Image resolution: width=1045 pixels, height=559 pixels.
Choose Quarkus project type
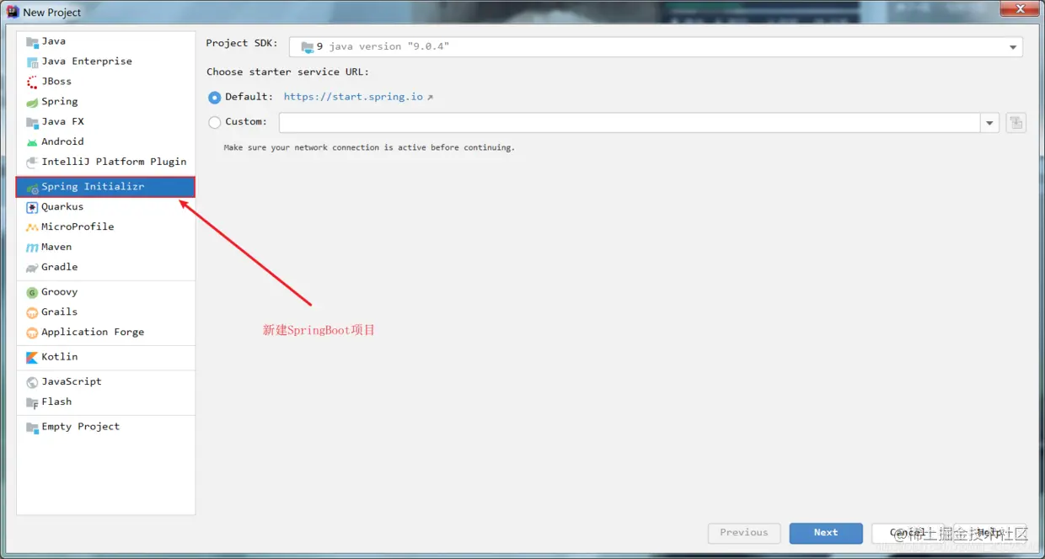(105, 207)
